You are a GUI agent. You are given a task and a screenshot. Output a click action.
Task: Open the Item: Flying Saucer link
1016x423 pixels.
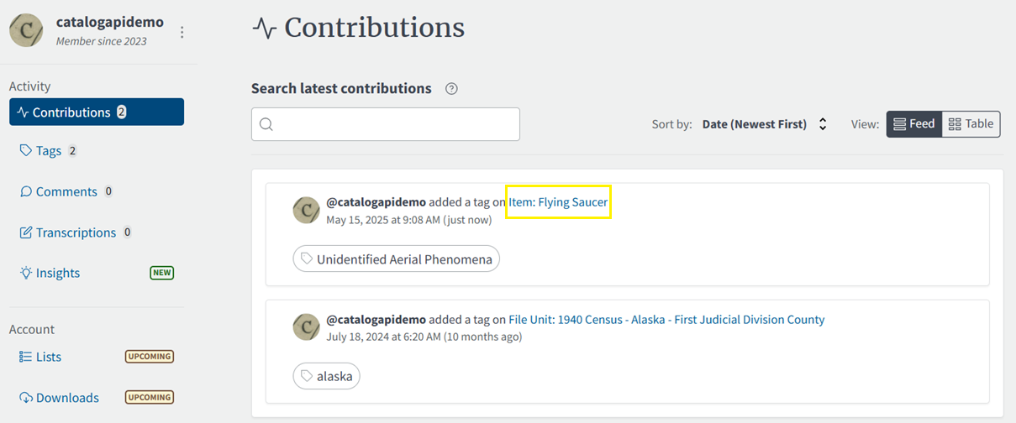pyautogui.click(x=558, y=202)
